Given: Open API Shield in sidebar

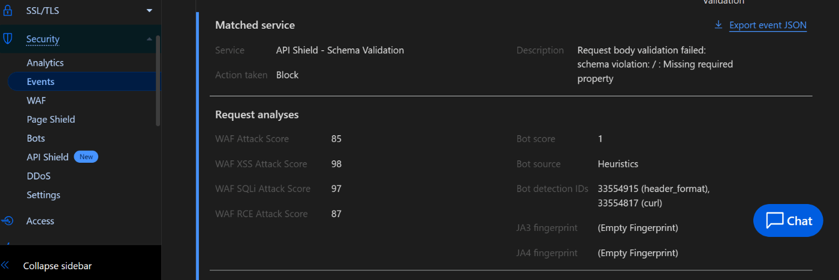Looking at the screenshot, I should click(47, 157).
